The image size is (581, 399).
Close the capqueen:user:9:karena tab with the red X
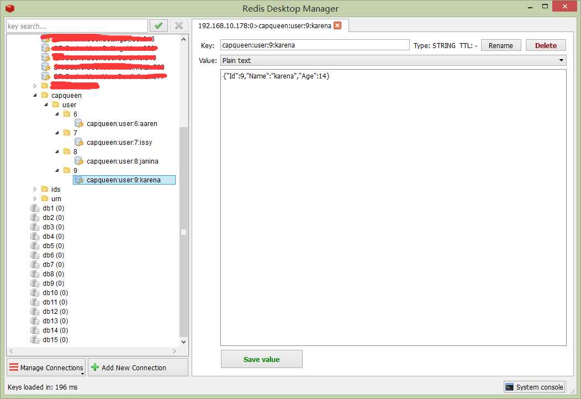tap(337, 25)
